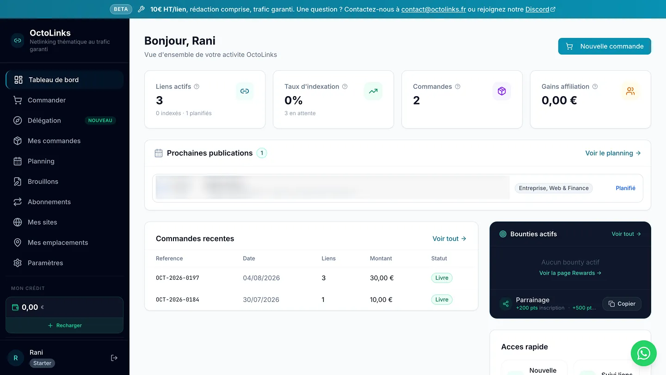The height and width of the screenshot is (375, 666).
Task: Open the Commander menu item
Action: pos(65,100)
